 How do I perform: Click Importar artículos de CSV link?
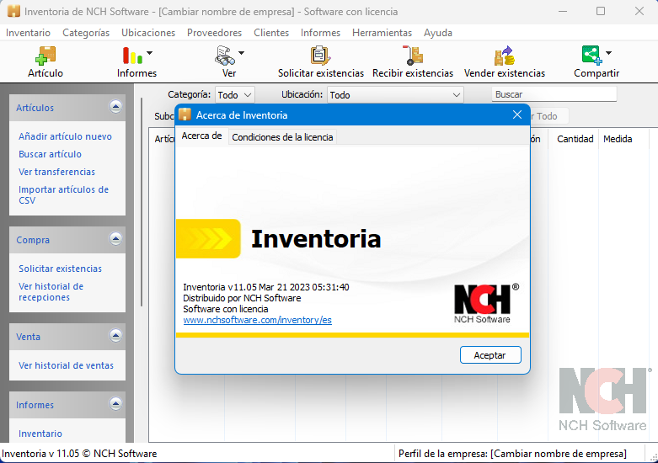[64, 195]
